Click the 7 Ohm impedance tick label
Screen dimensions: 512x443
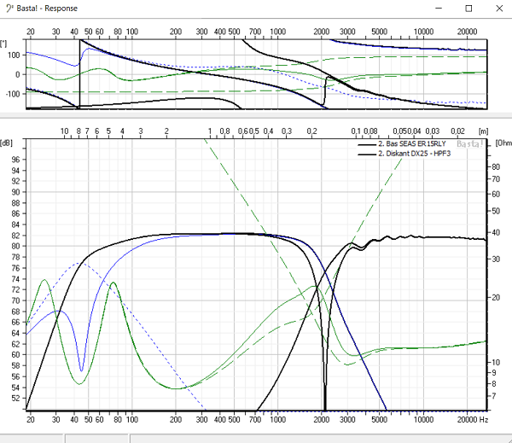[x=494, y=396]
